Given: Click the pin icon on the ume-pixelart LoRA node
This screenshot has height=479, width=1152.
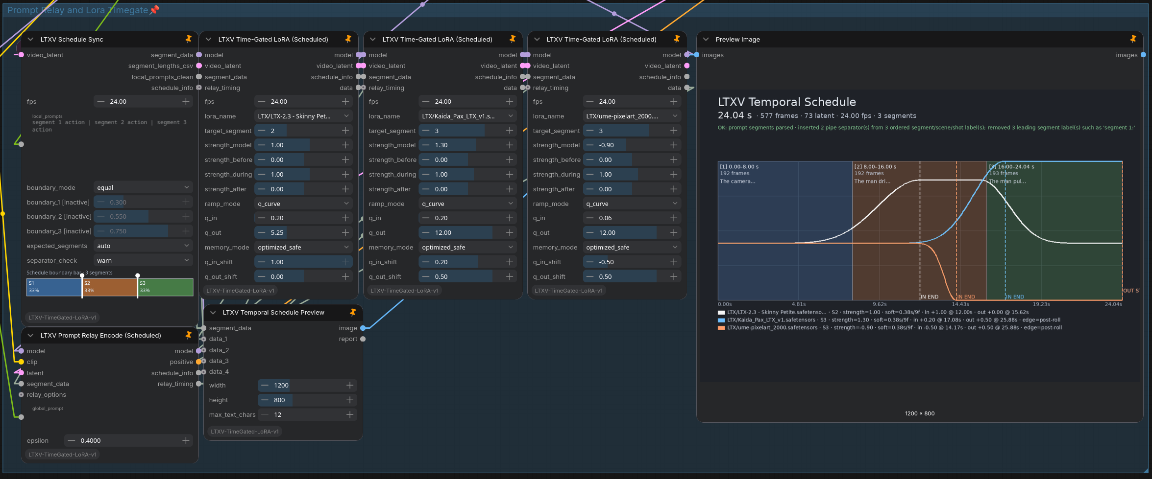Looking at the screenshot, I should tap(676, 39).
